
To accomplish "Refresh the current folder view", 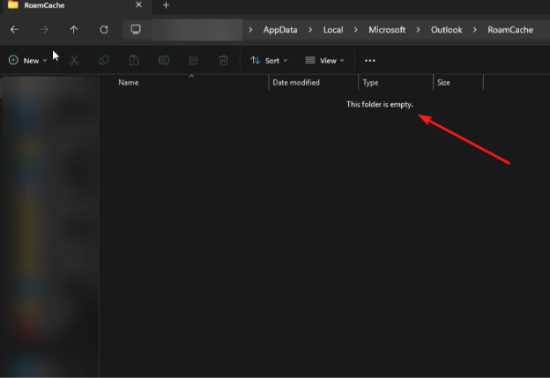I will point(104,29).
